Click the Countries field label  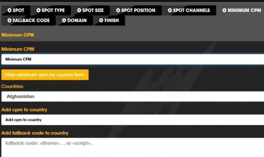(12, 86)
